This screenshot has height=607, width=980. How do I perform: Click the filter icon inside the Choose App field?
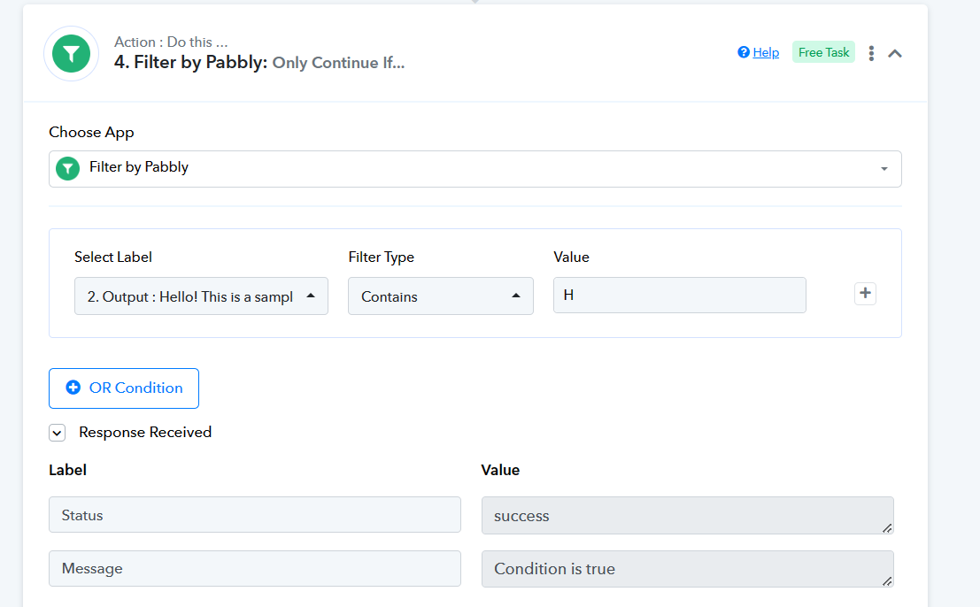(68, 168)
